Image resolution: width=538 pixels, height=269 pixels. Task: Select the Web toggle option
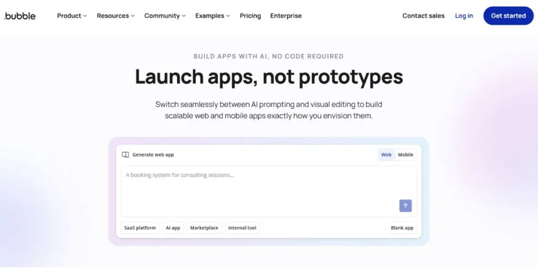[x=386, y=155]
